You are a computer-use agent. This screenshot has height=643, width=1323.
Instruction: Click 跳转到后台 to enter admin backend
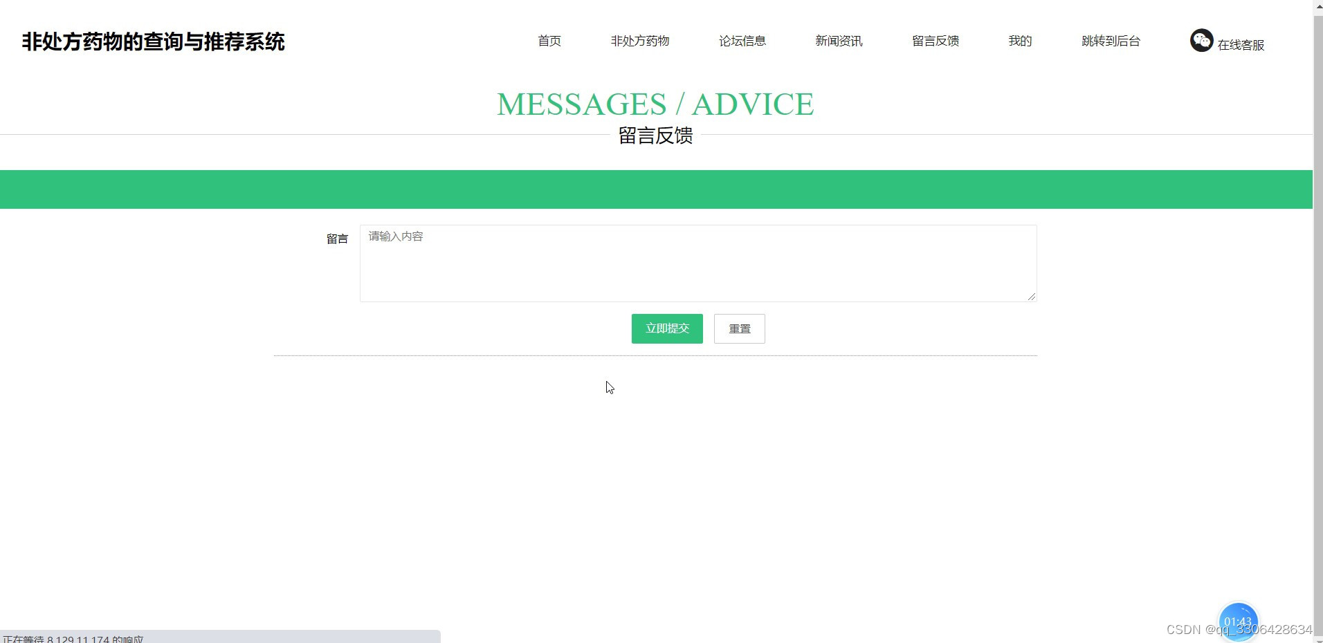pos(1110,41)
